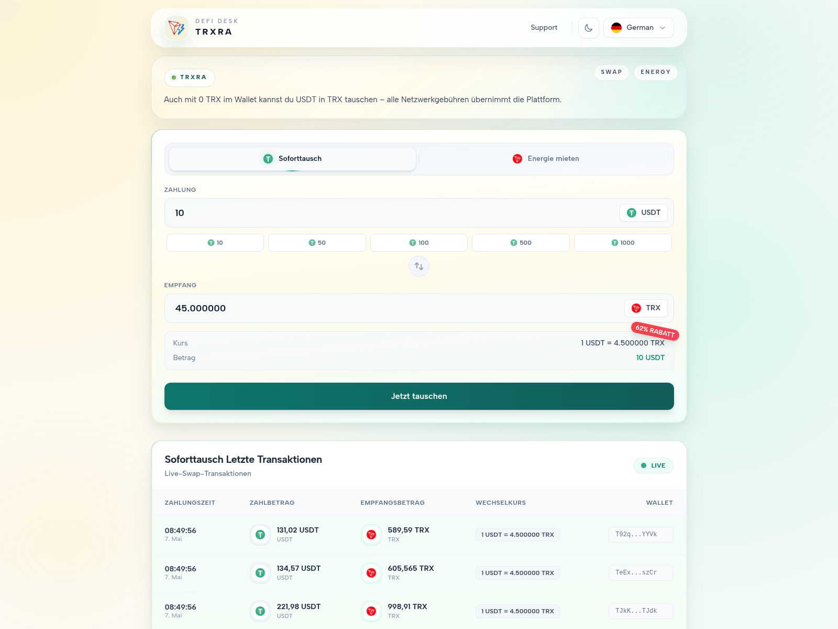Click the ENERGY pill button

[x=655, y=72]
